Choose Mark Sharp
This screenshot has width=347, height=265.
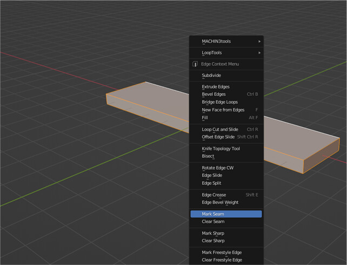(226, 233)
